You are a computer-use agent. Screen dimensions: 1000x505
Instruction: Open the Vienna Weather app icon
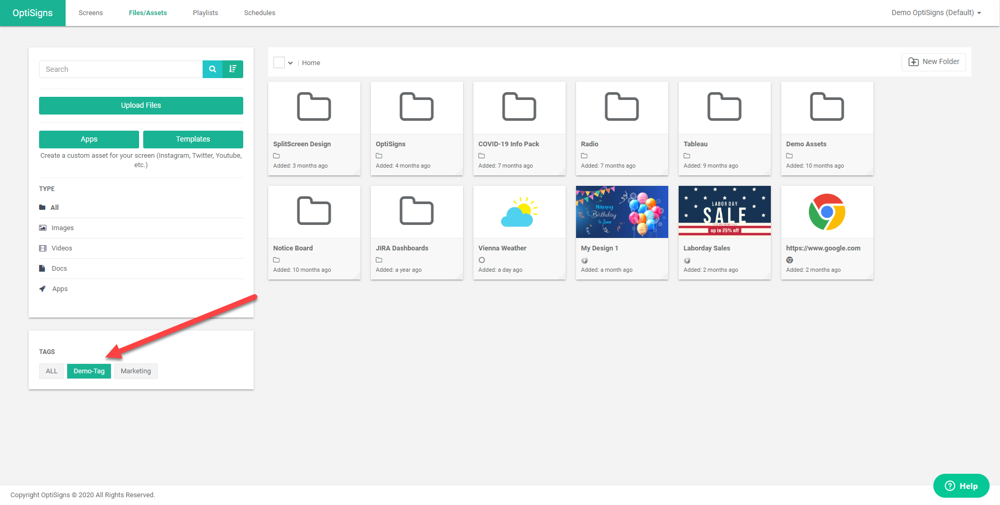(519, 212)
